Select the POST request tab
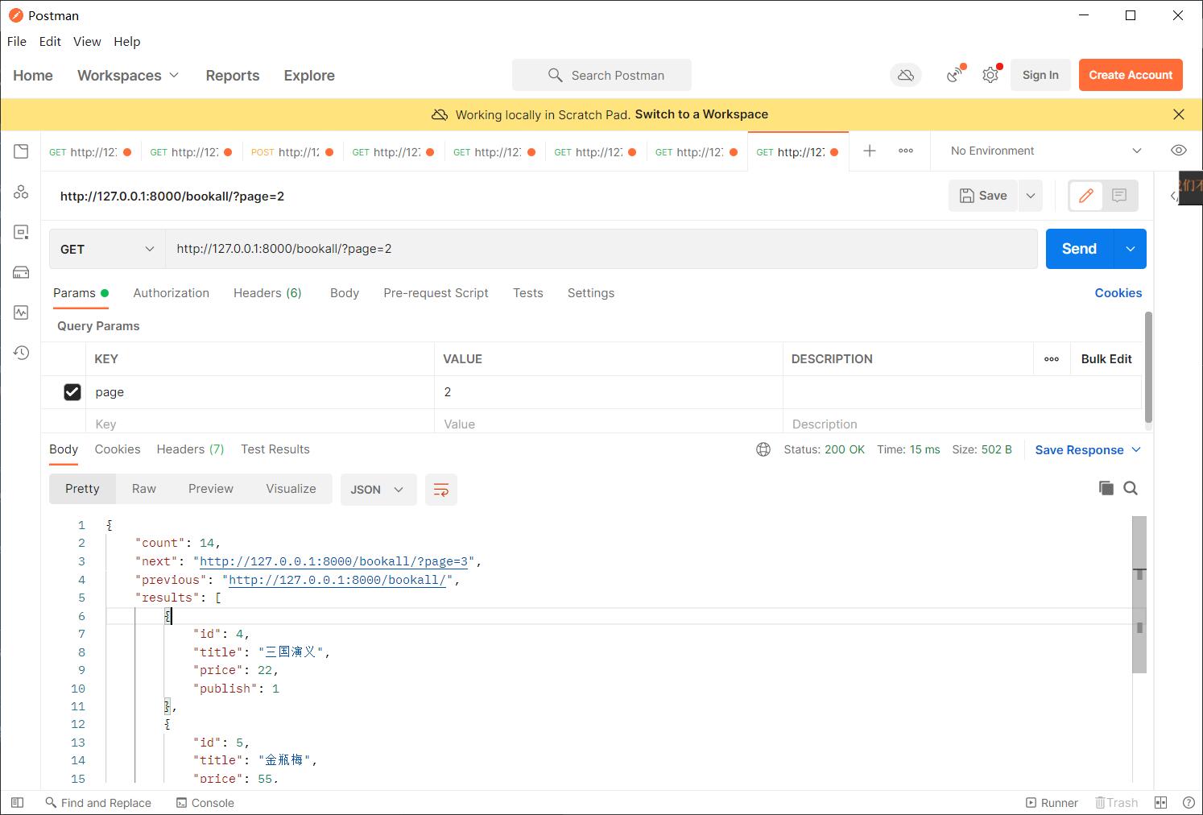 292,151
